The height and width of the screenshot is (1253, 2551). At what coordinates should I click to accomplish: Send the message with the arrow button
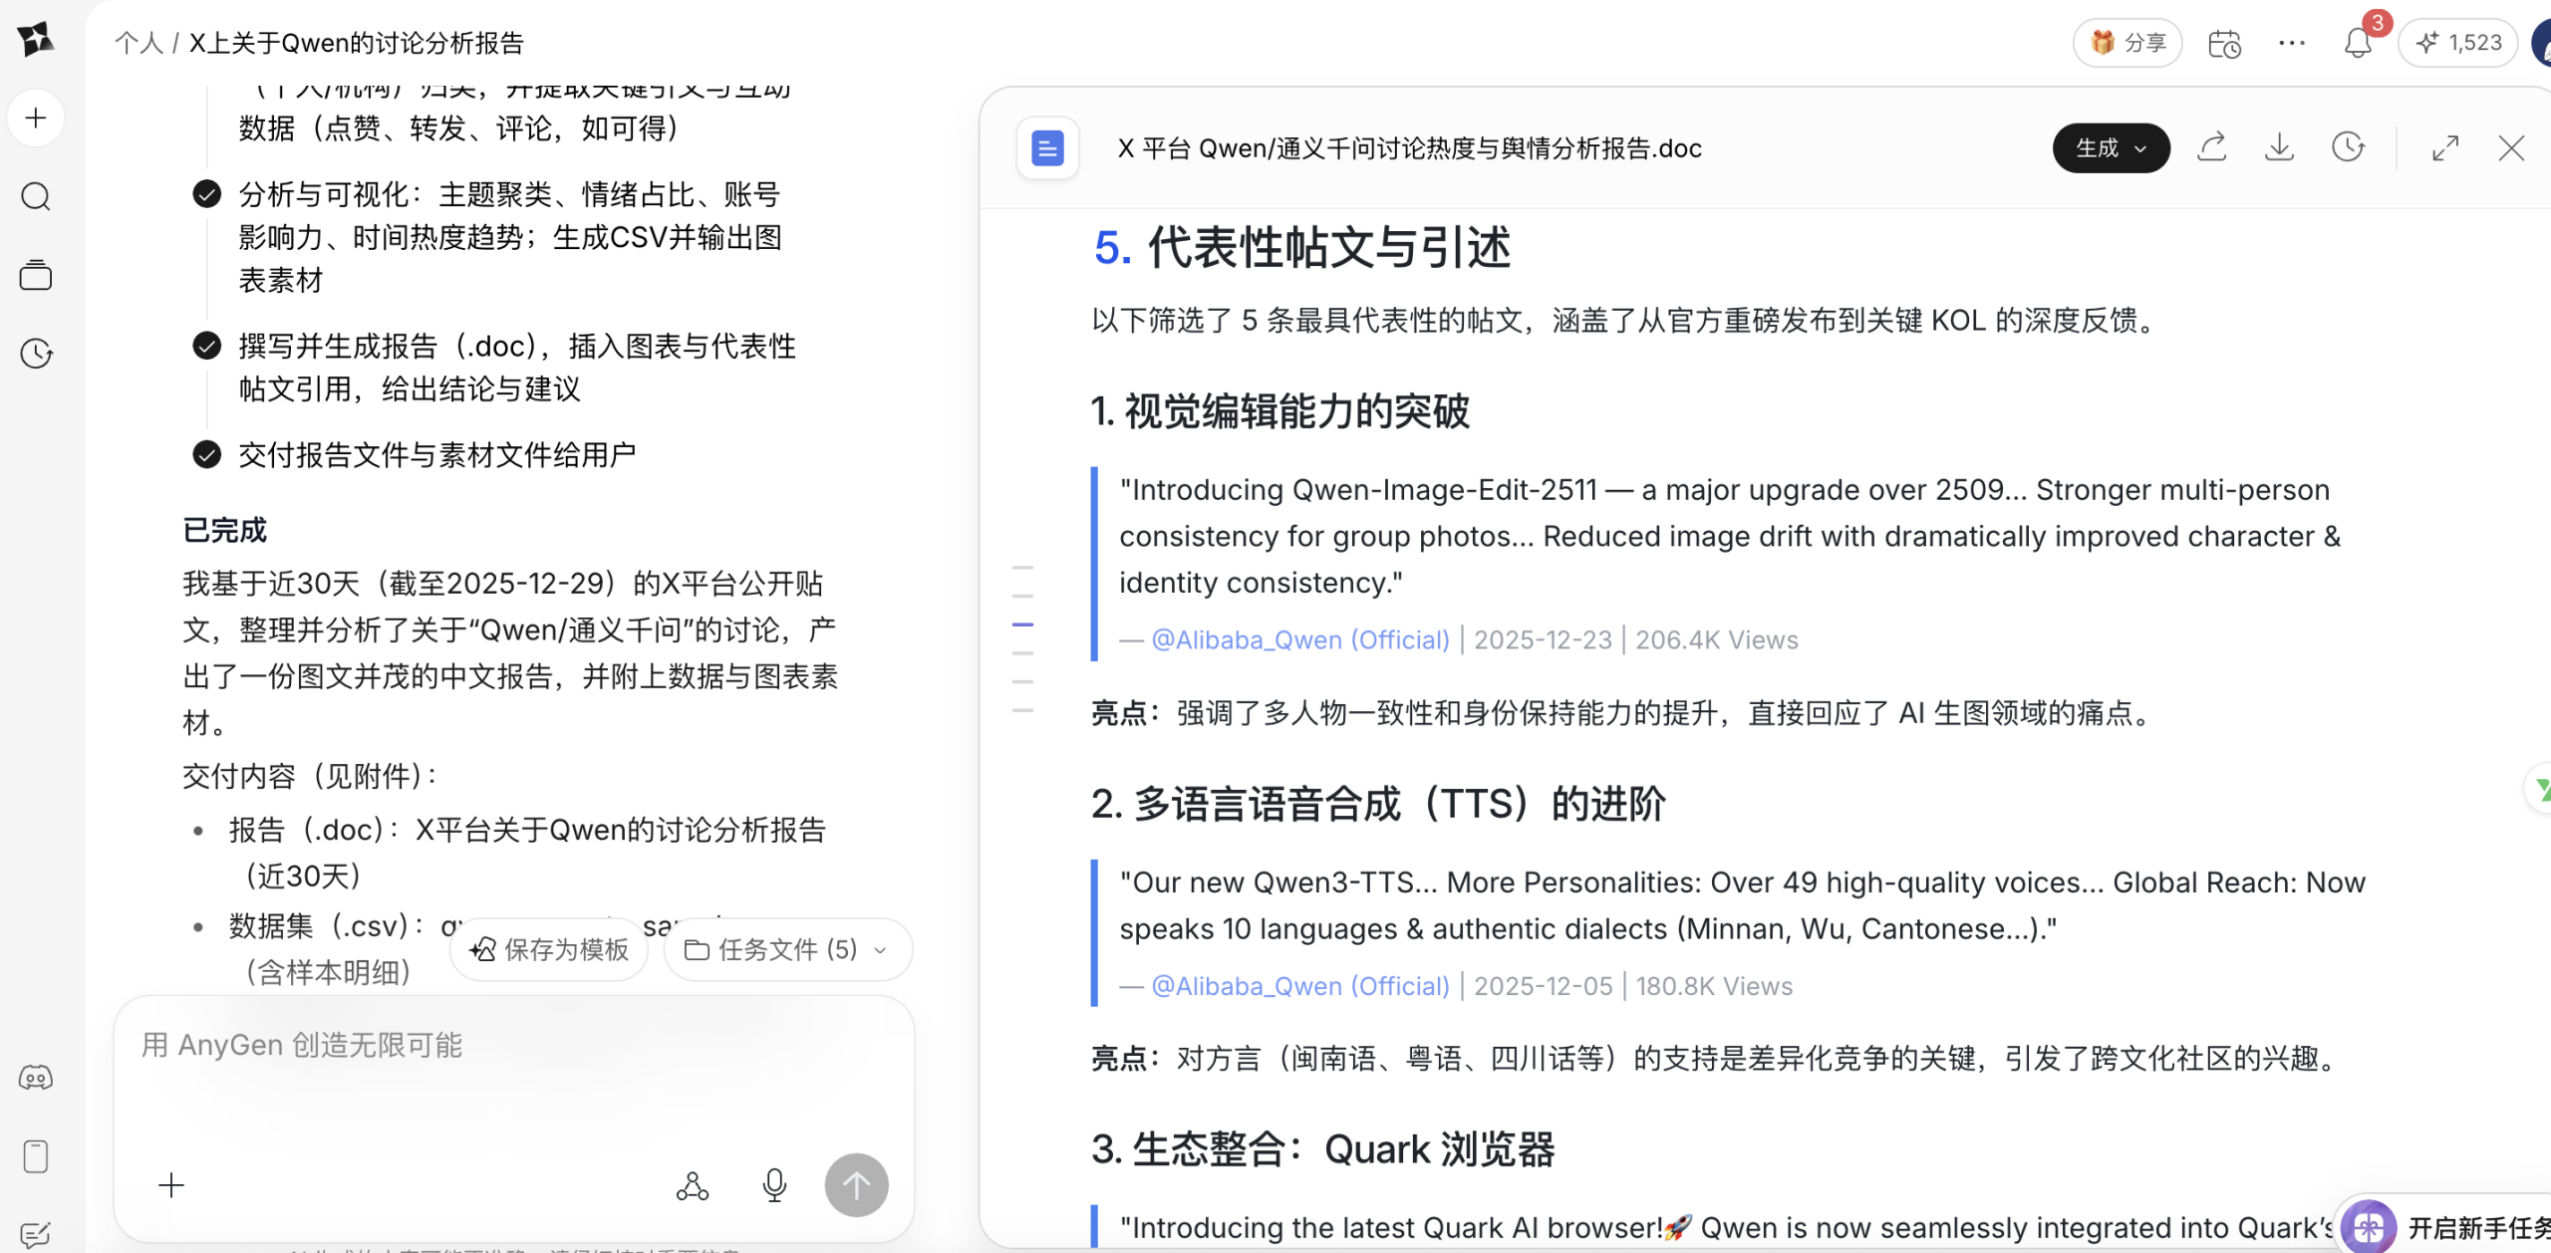[856, 1184]
